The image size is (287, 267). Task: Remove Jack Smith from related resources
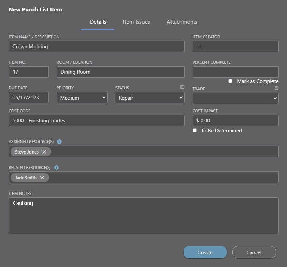click(x=42, y=178)
